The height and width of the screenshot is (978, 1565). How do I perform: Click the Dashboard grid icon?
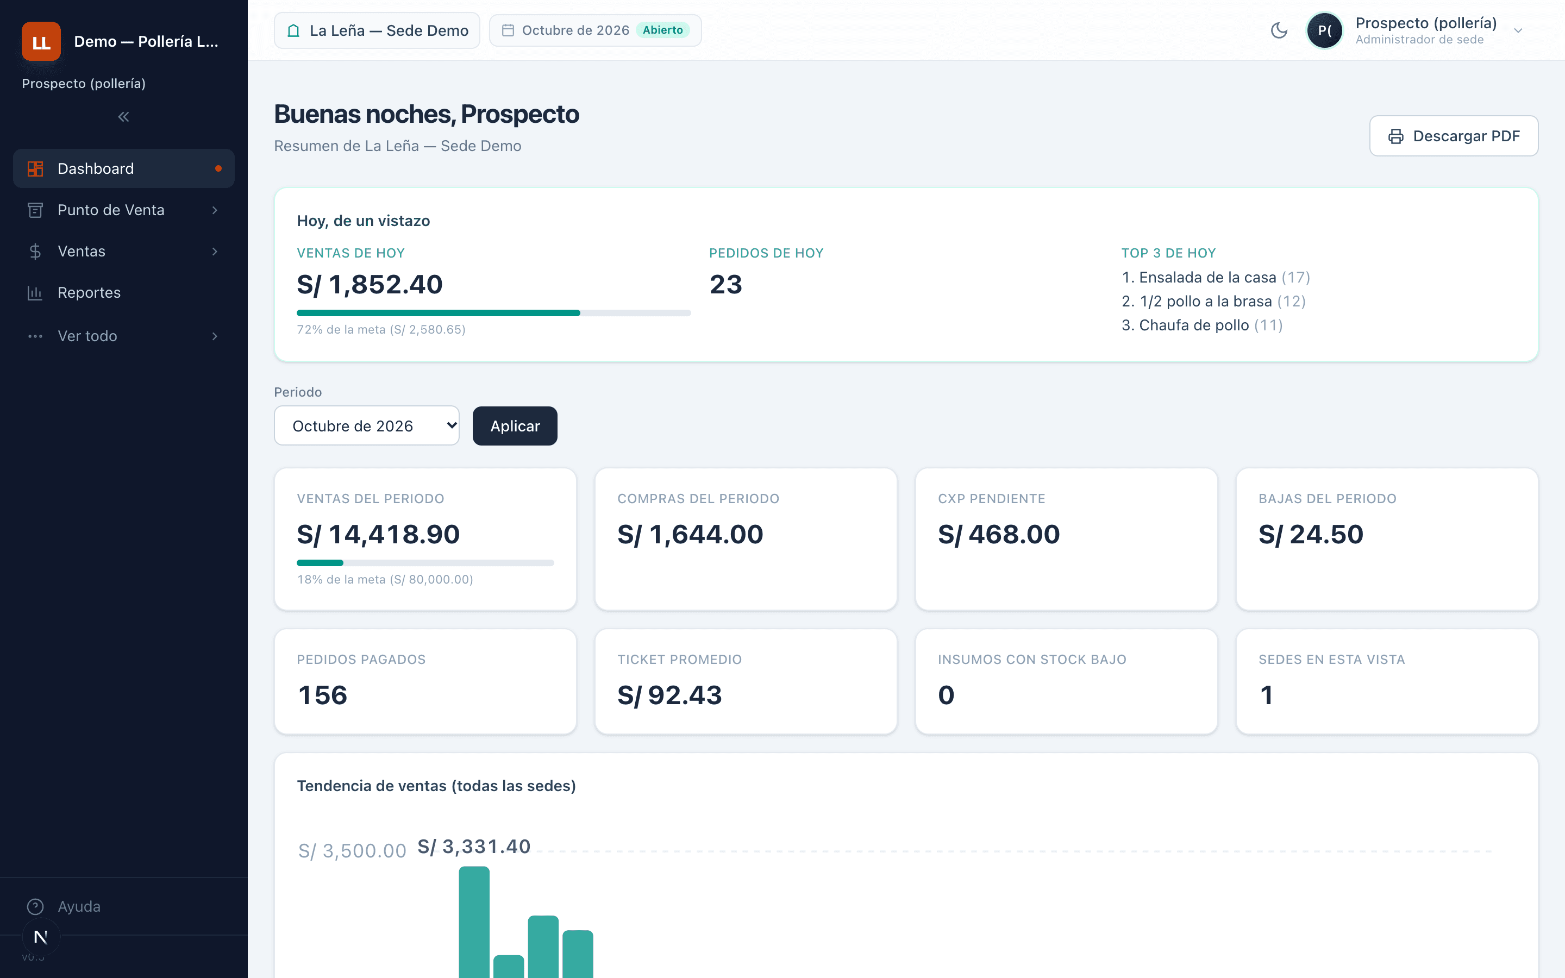click(35, 169)
